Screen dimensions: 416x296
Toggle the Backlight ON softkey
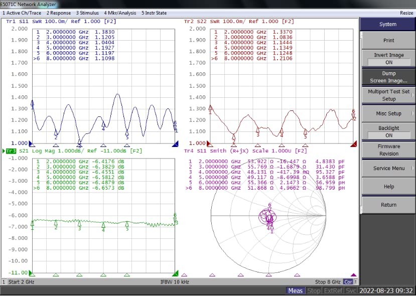click(388, 131)
